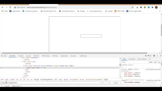This screenshot has width=162, height=91.
Task: Click ellipsis beside selected DOM row
Action: tap(1, 68)
